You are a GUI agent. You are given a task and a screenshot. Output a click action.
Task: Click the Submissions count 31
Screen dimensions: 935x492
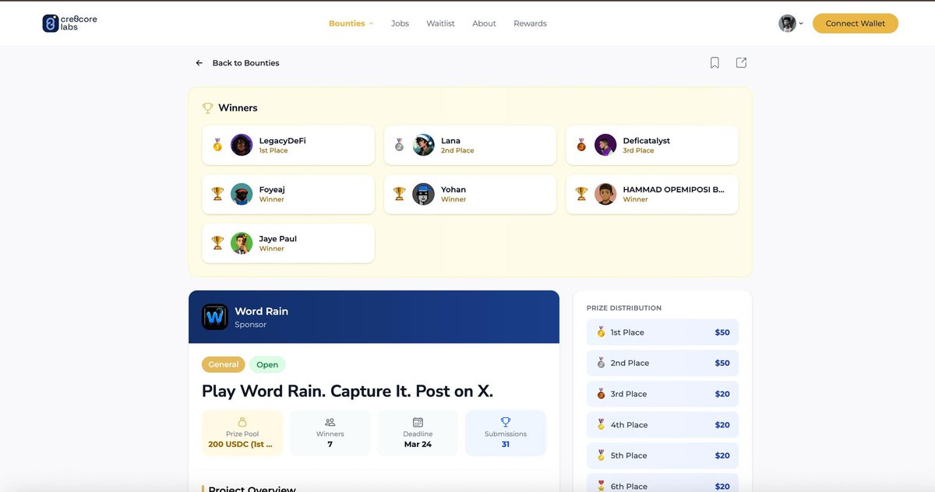coord(506,445)
